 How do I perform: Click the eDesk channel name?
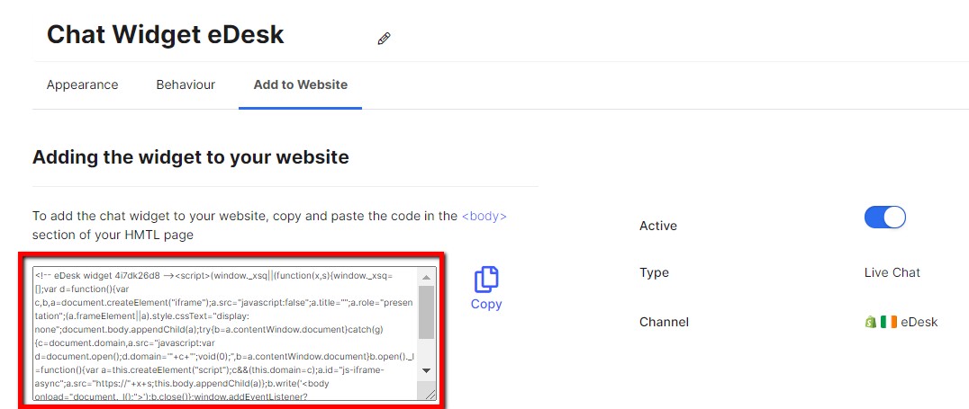(919, 322)
